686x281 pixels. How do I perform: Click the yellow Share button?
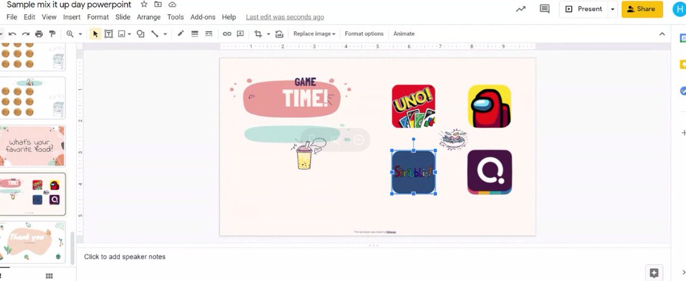tap(642, 9)
